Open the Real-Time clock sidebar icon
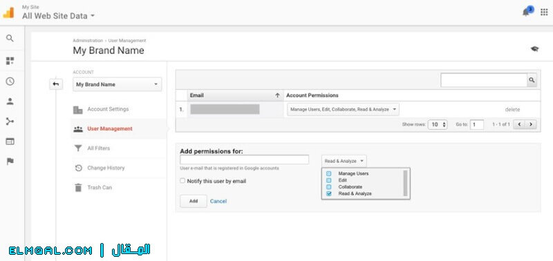This screenshot has height=261, width=553. pos(10,81)
